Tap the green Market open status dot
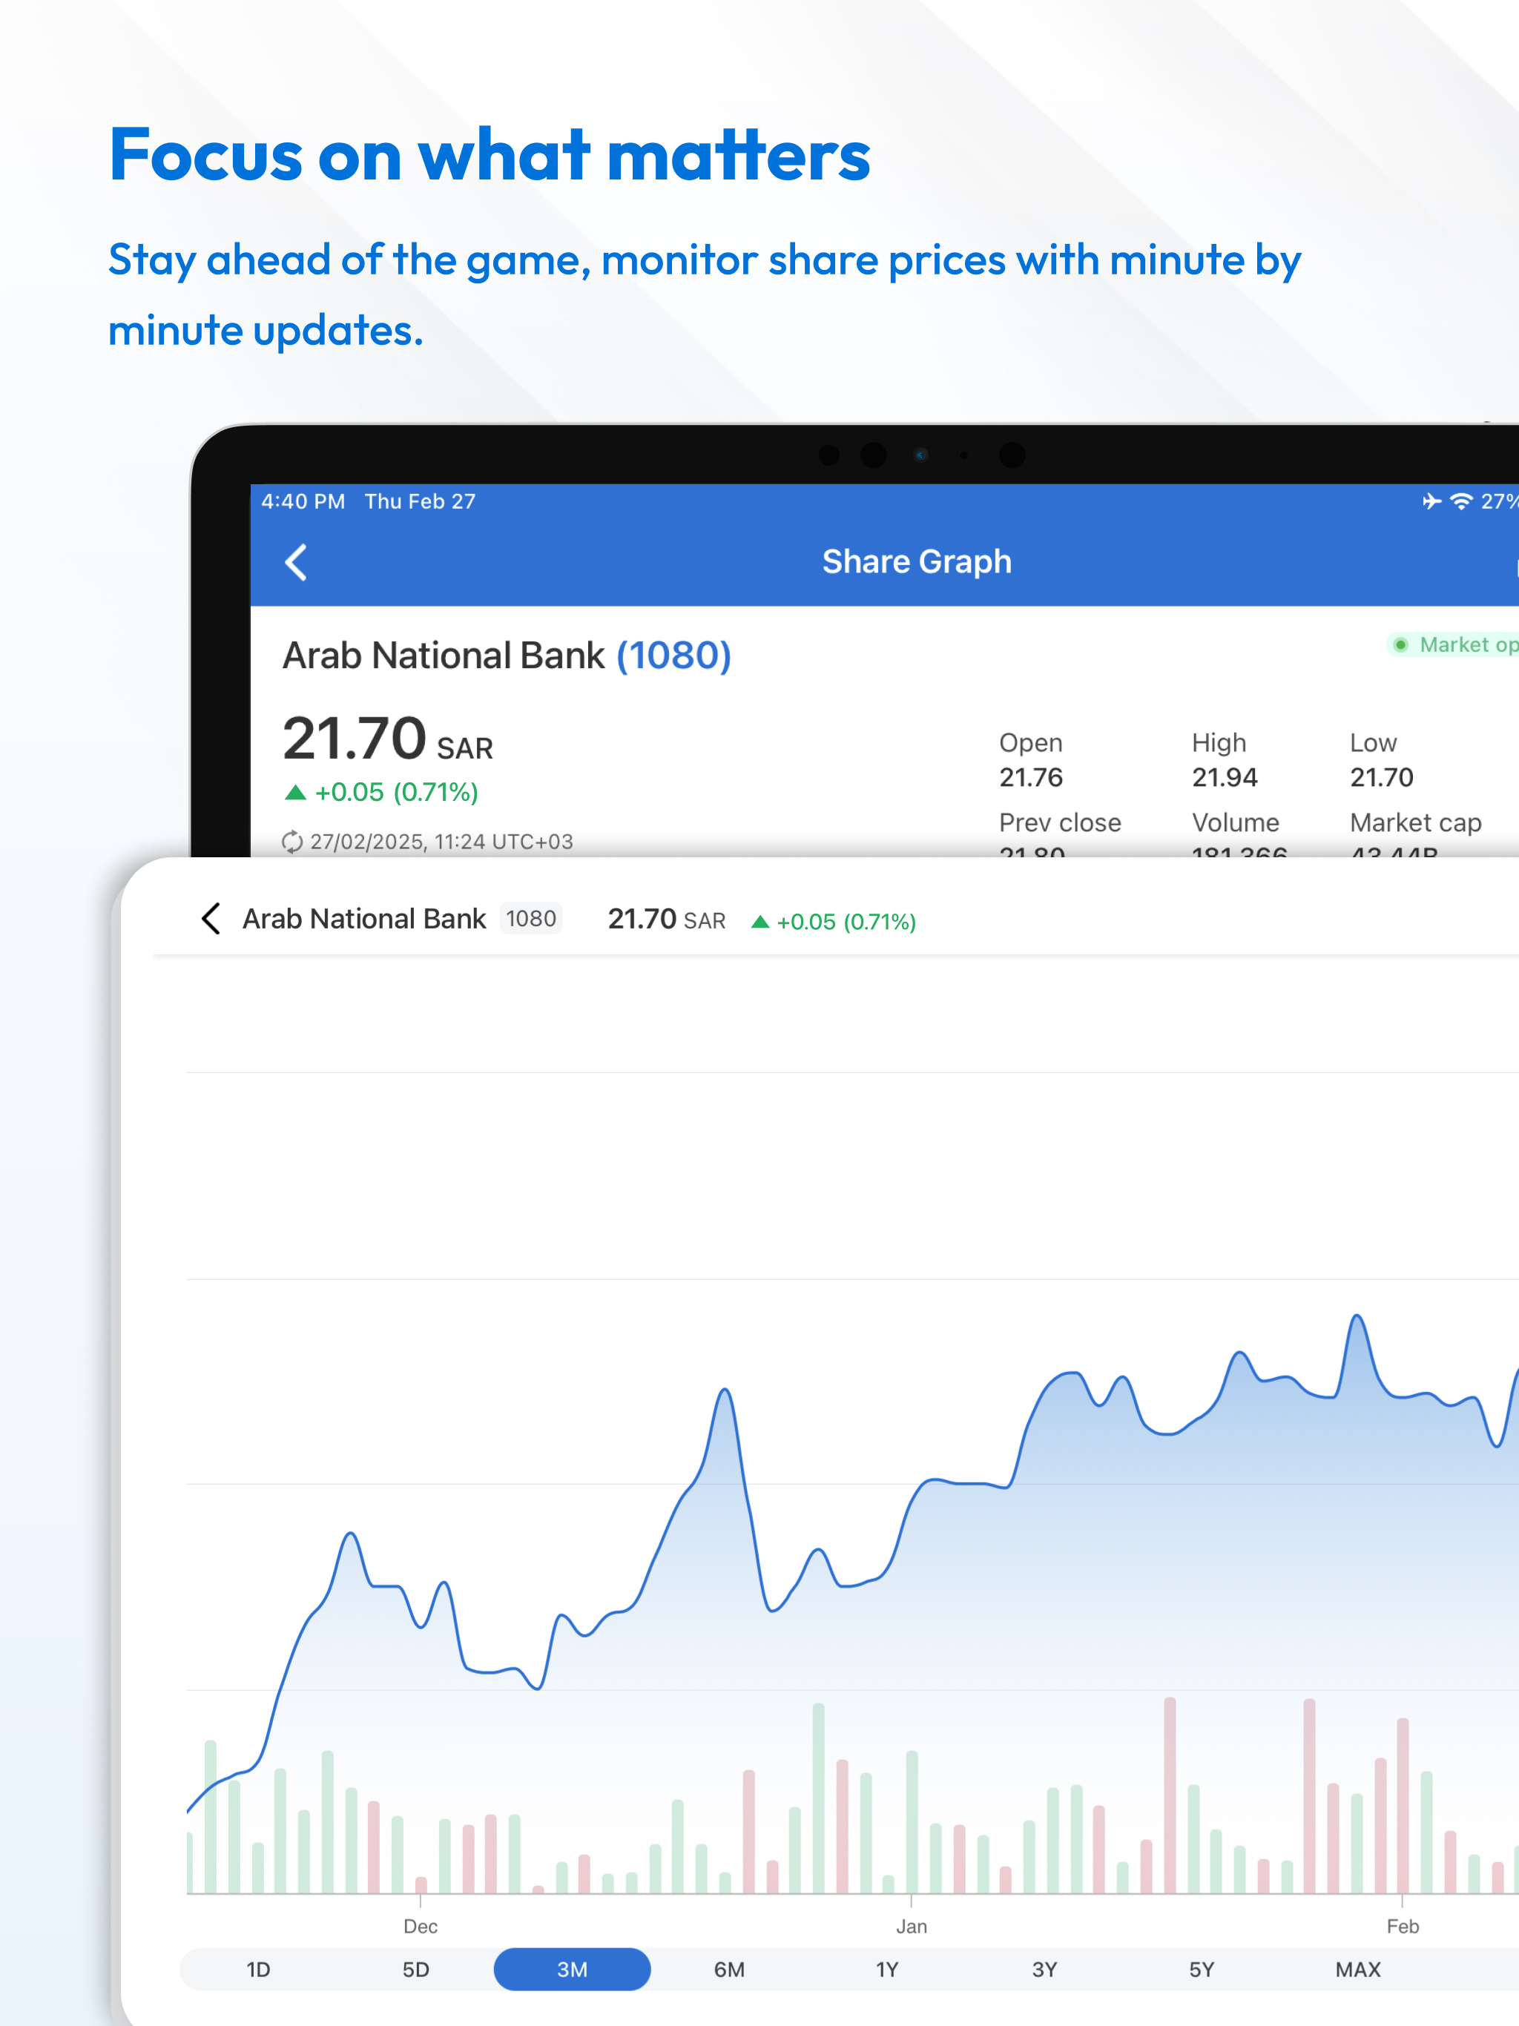Image resolution: width=1519 pixels, height=2026 pixels. click(x=1400, y=644)
